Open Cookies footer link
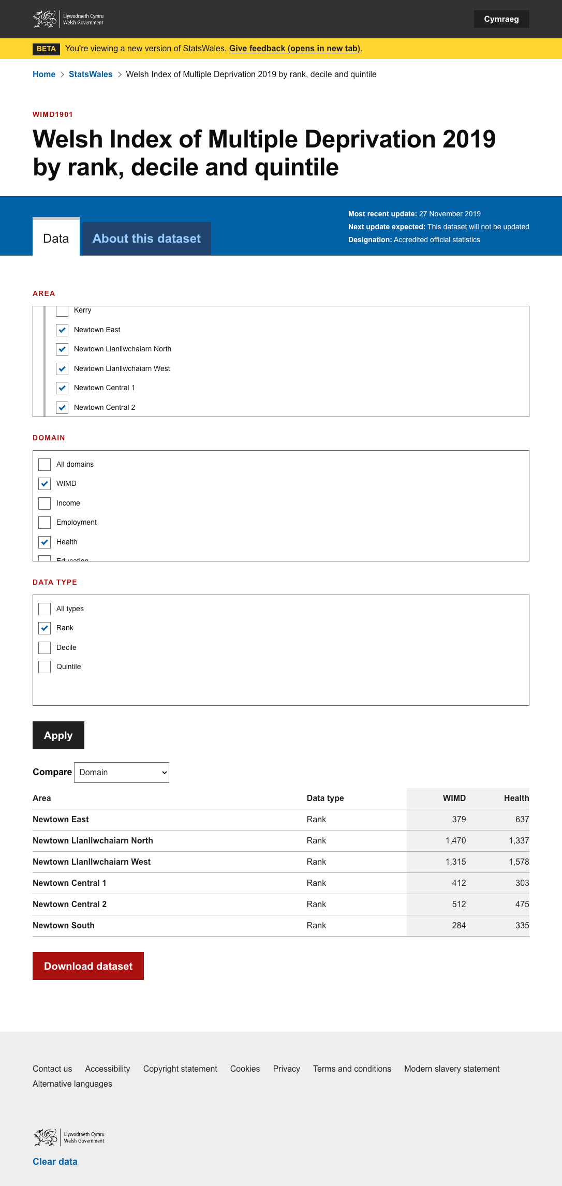The height and width of the screenshot is (1186, 562). [245, 1069]
